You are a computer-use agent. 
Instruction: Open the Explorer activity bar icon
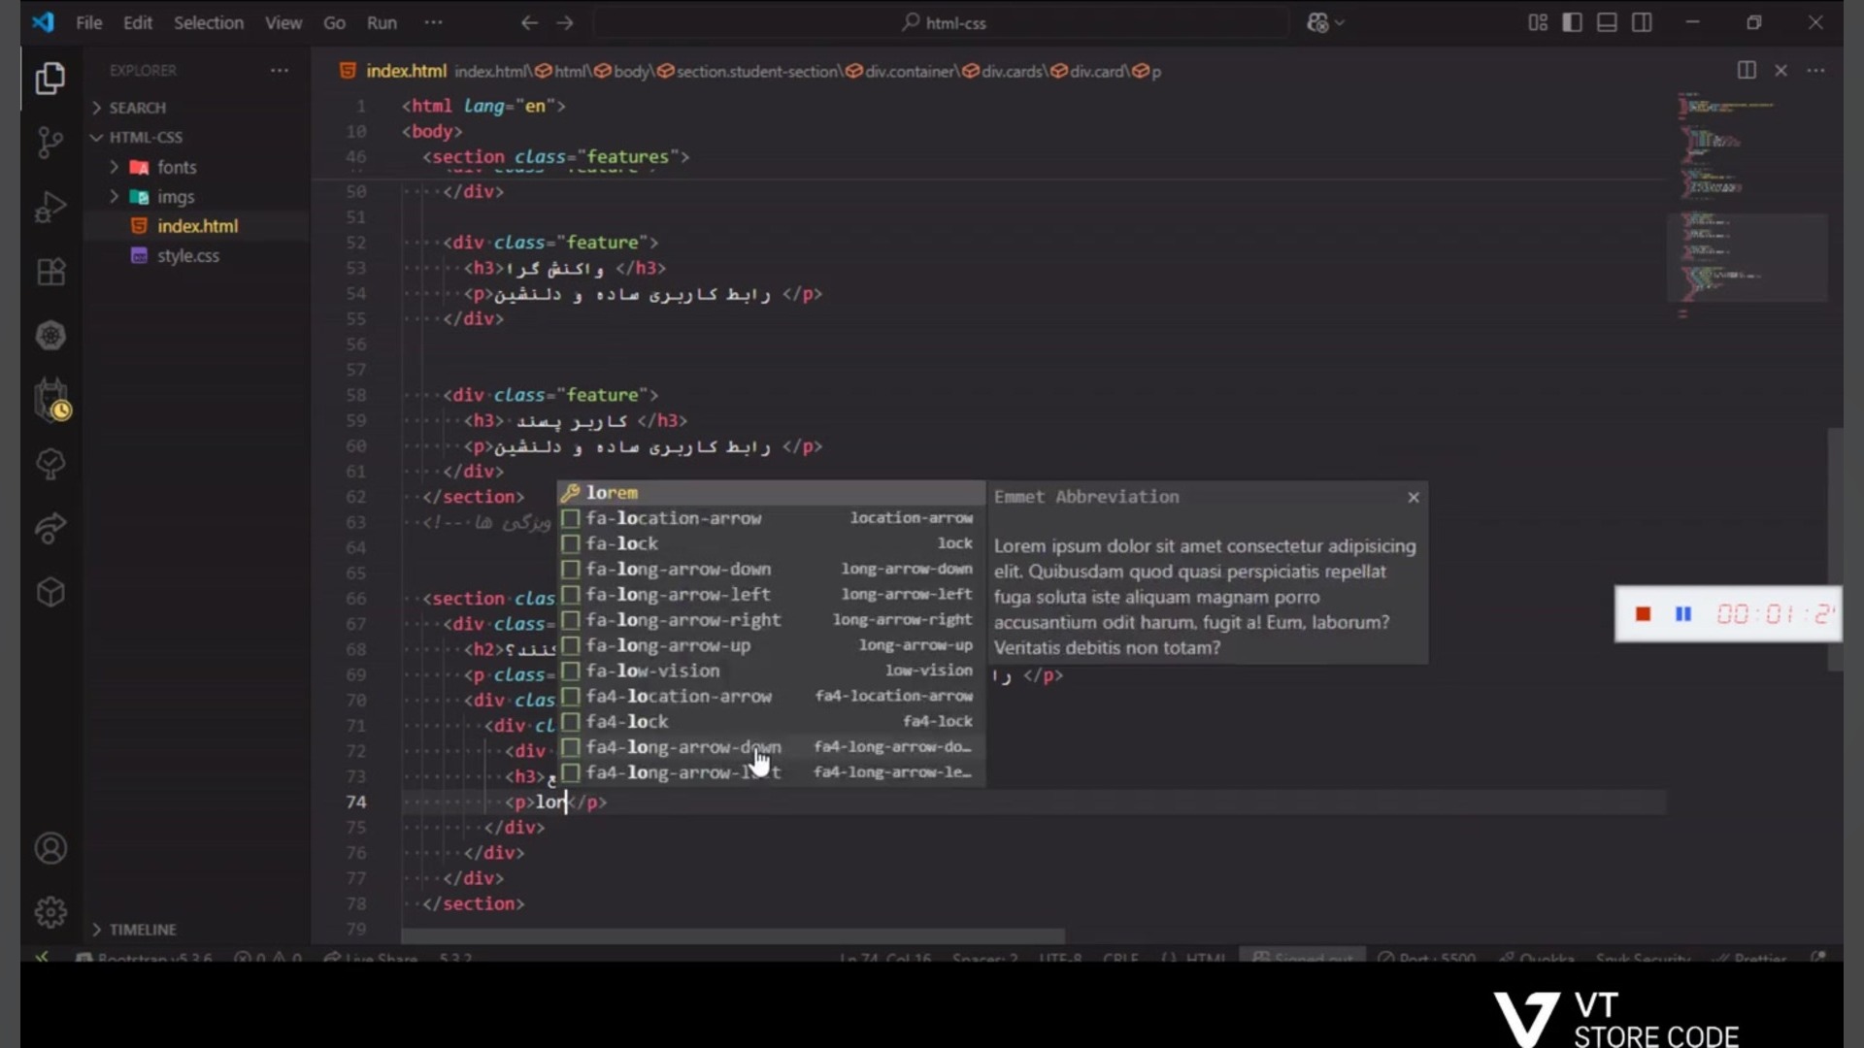pyautogui.click(x=50, y=79)
